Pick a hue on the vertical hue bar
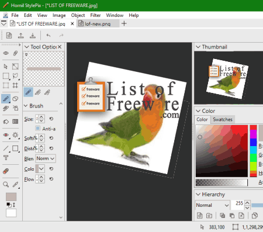Screen dimensions: 263x232 pos(254,151)
